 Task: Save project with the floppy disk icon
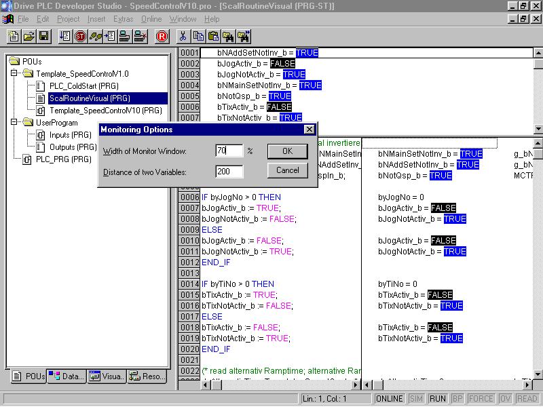pyautogui.click(x=43, y=37)
